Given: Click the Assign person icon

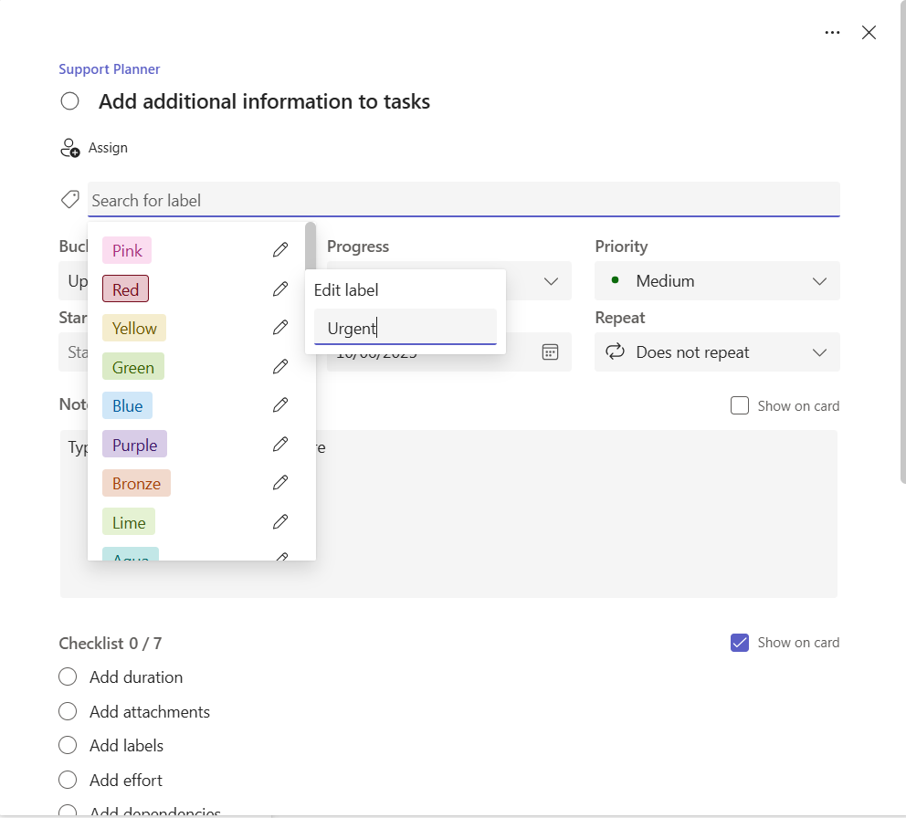Looking at the screenshot, I should [x=68, y=147].
